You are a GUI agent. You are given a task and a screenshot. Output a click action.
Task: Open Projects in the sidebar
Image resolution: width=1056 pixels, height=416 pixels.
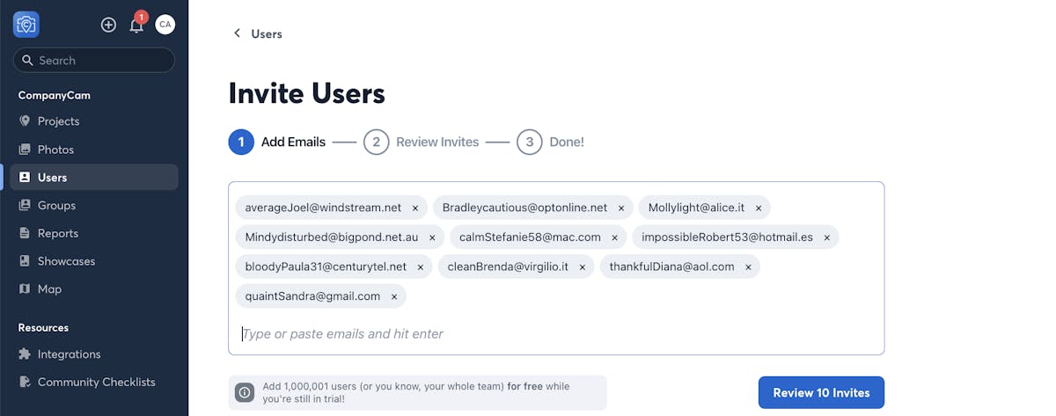pyautogui.click(x=58, y=121)
